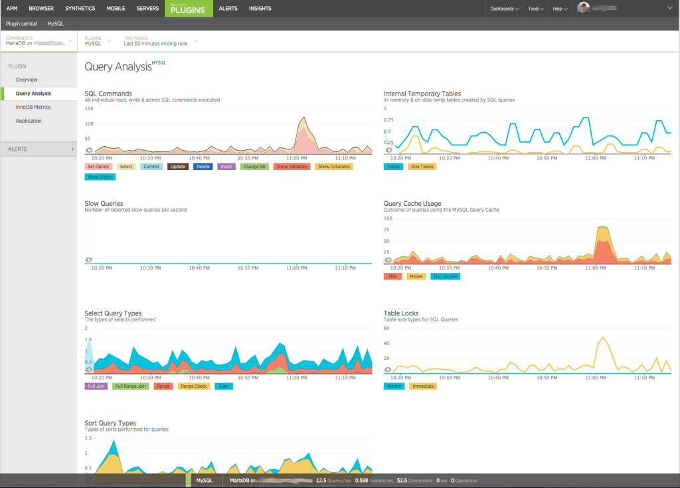Toggle the Show Status legend series

pyautogui.click(x=100, y=177)
